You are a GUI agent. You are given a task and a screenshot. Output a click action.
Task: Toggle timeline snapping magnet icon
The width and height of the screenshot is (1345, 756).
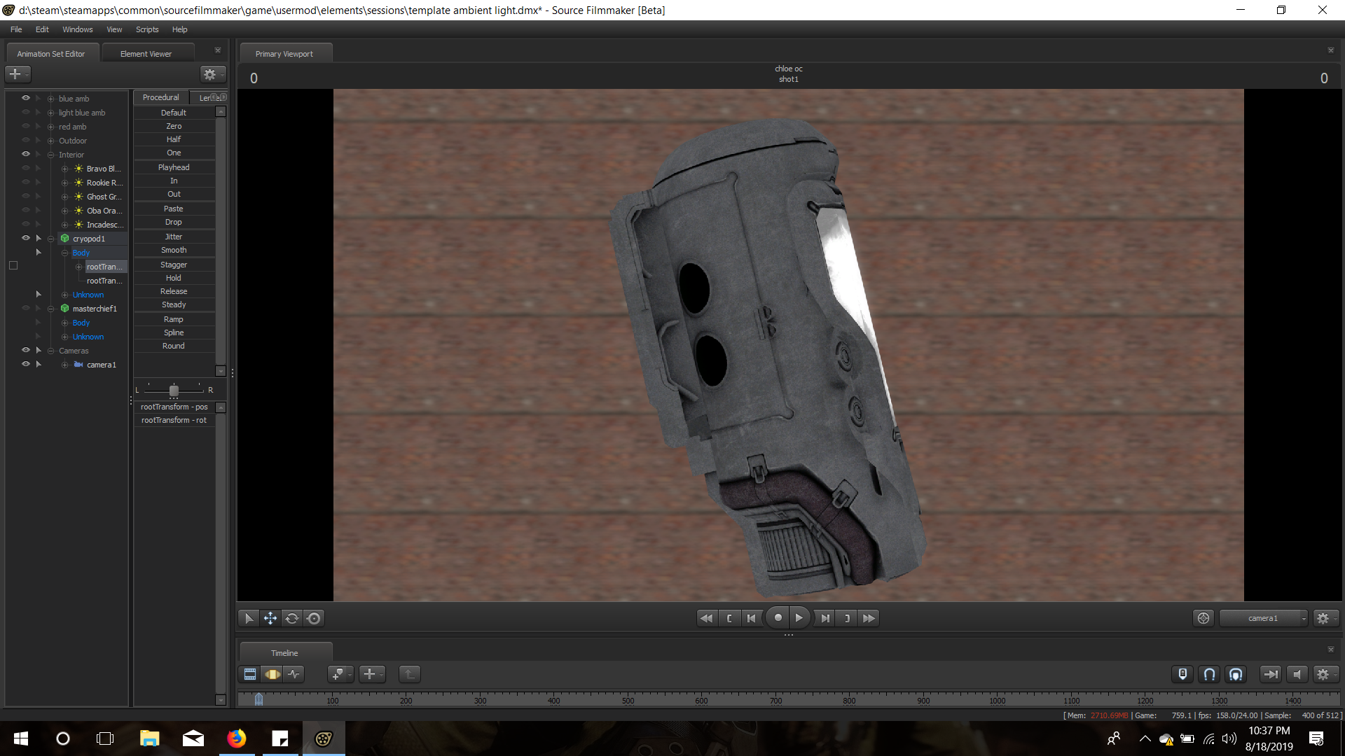(x=1209, y=674)
